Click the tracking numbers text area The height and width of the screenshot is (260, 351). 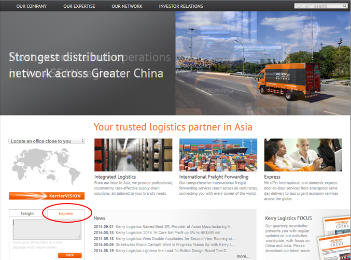47,229
